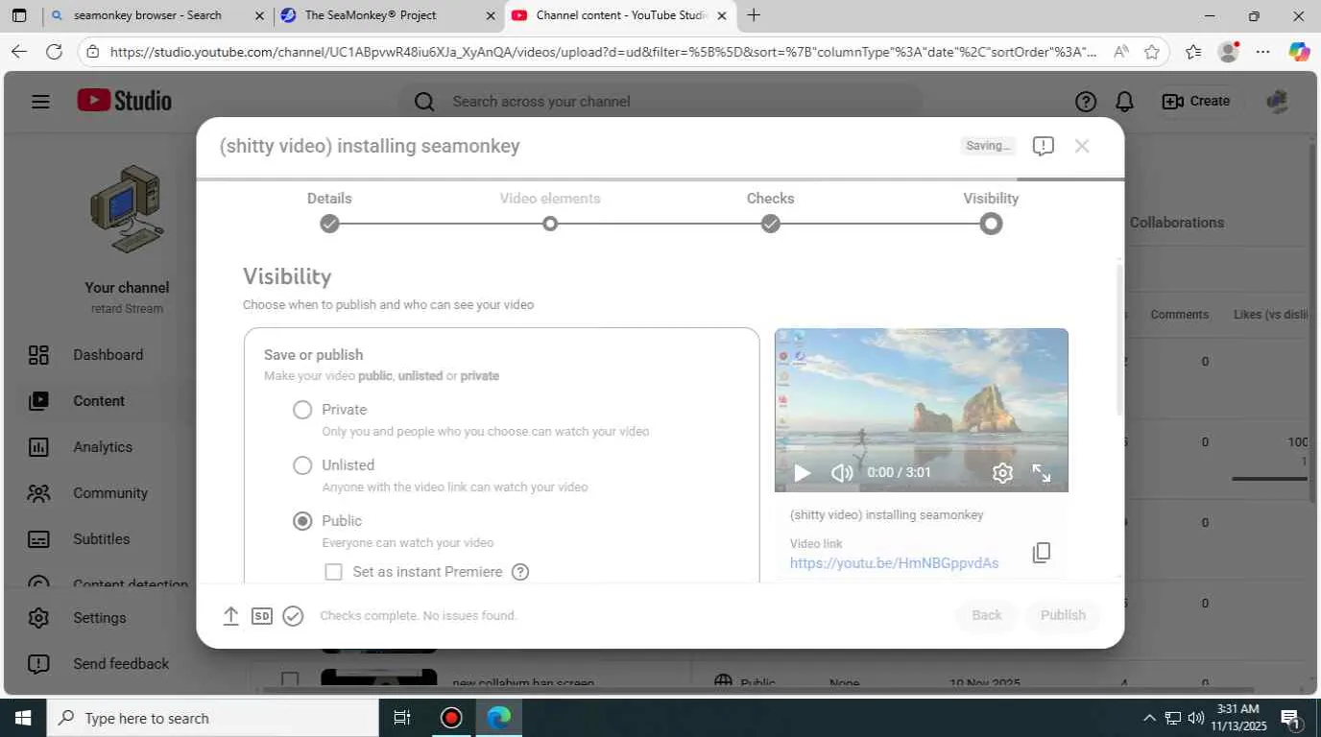The height and width of the screenshot is (737, 1321).
Task: Click the YouTube Studio logo
Action: click(125, 101)
